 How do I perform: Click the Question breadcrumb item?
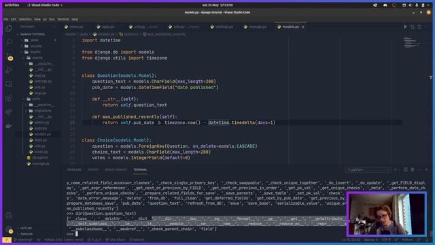[x=128, y=34]
